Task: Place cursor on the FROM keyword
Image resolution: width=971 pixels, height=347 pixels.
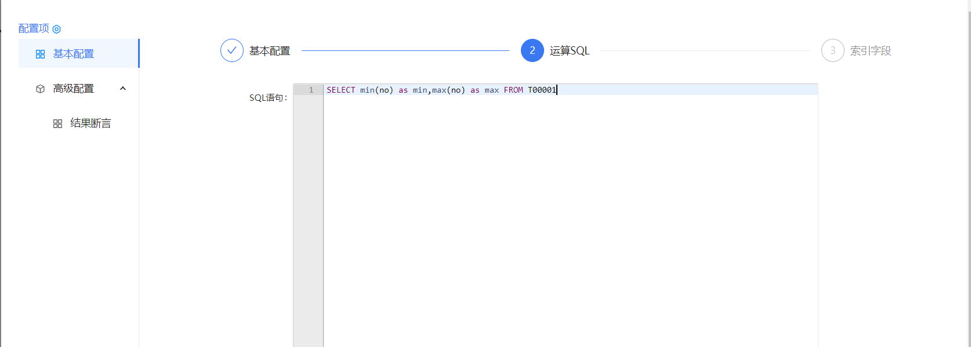Action: point(513,90)
